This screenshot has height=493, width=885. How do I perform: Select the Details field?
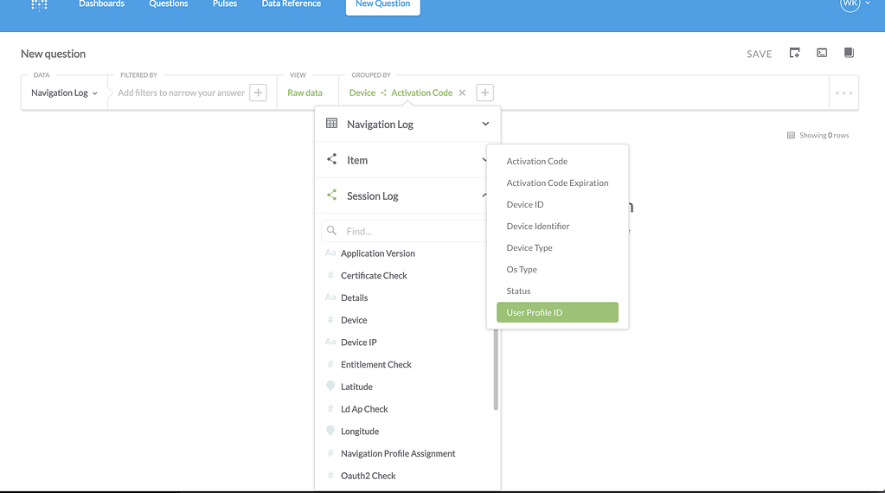(355, 298)
